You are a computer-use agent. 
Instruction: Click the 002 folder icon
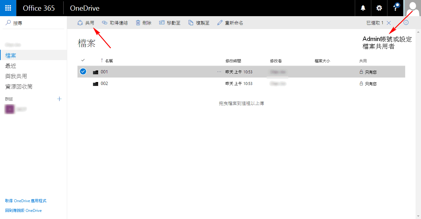point(95,84)
